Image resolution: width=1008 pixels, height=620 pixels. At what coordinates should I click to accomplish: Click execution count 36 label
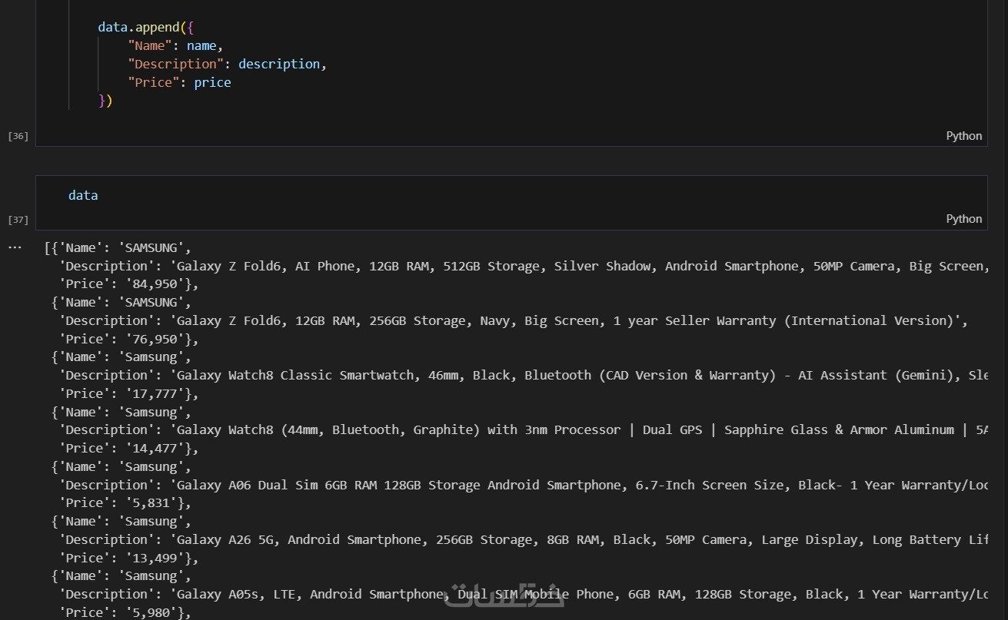tap(18, 136)
